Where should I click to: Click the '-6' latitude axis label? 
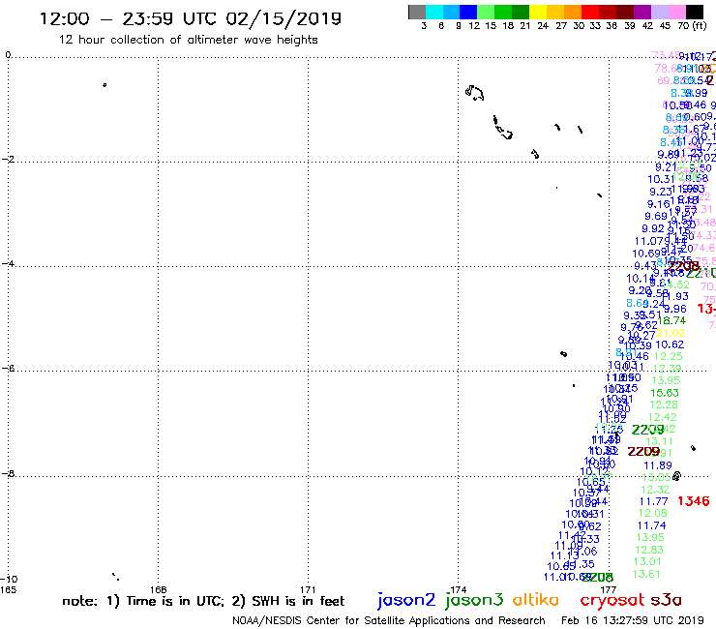tap(8, 368)
